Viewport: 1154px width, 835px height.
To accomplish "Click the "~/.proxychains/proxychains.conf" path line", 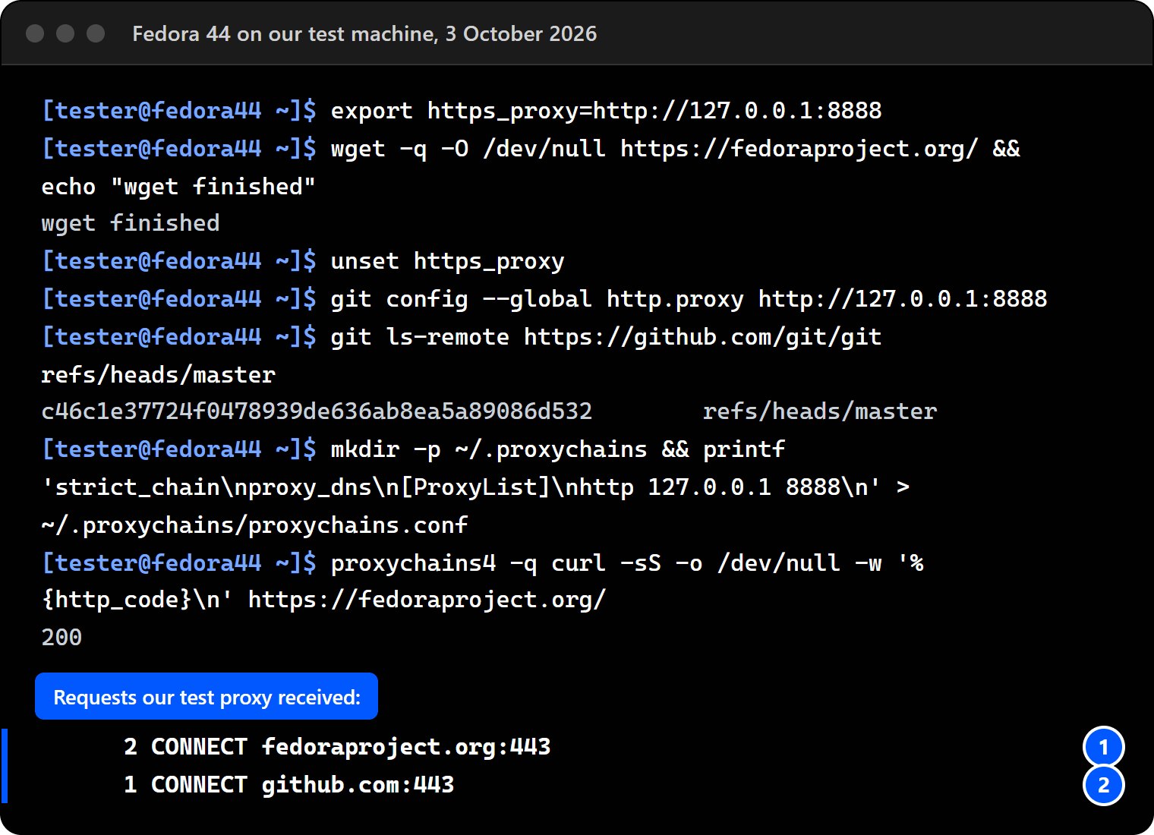I will [x=255, y=525].
